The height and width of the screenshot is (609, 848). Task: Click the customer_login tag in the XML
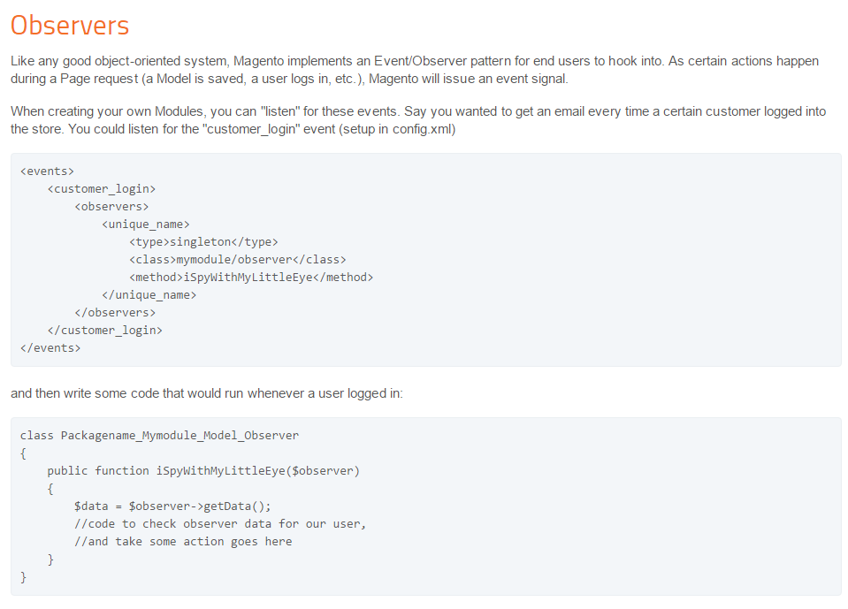point(100,188)
